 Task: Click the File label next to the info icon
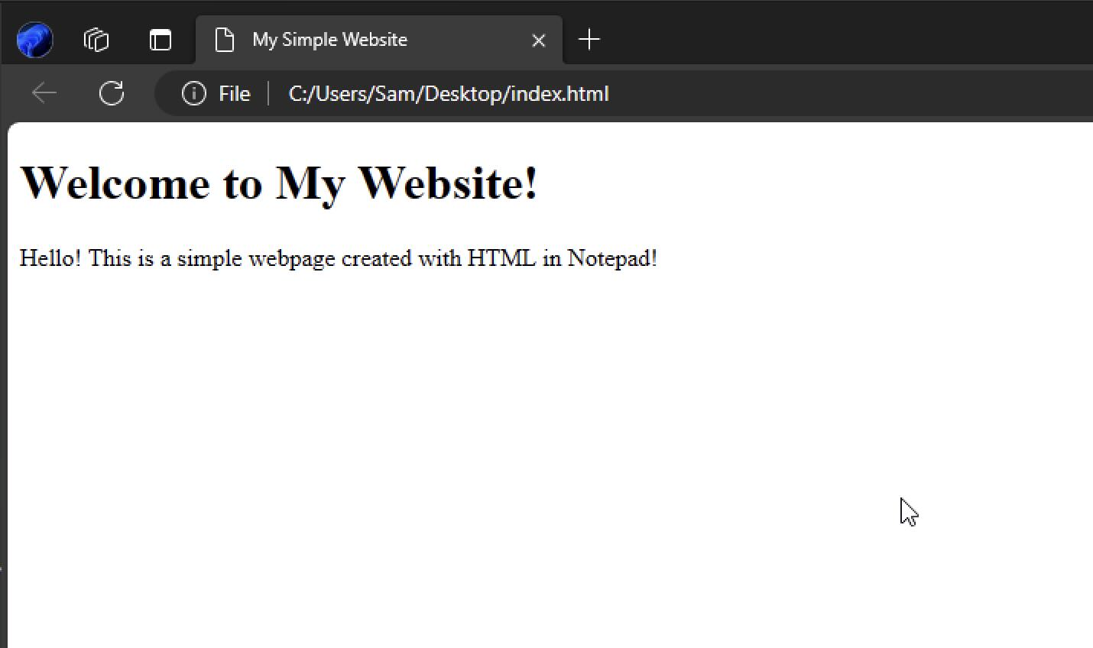[234, 92]
